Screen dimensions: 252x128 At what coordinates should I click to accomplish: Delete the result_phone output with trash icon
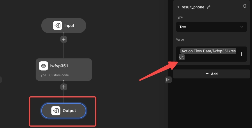pos(244,6)
